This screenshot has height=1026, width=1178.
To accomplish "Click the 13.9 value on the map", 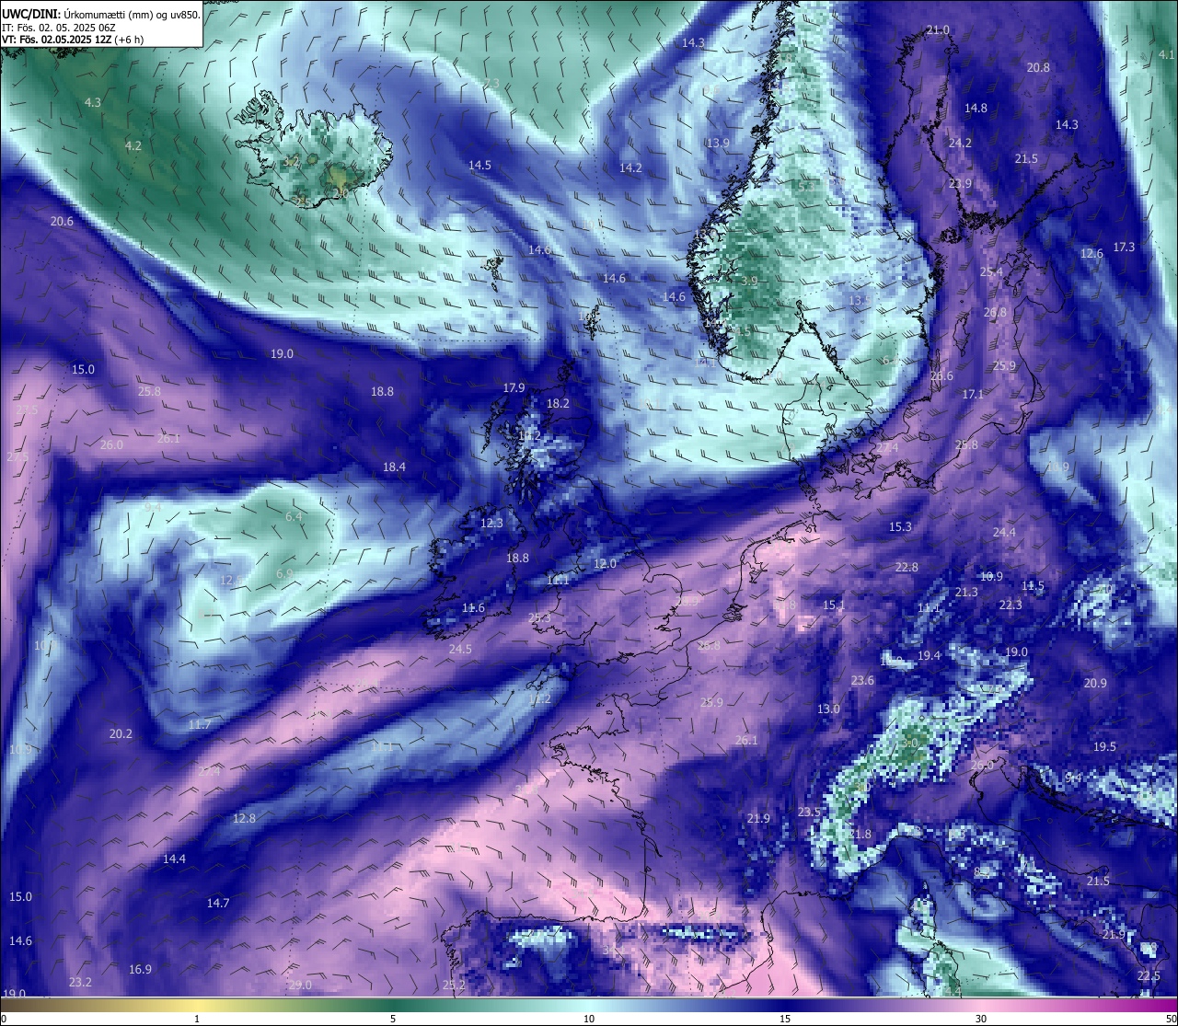I will (718, 143).
